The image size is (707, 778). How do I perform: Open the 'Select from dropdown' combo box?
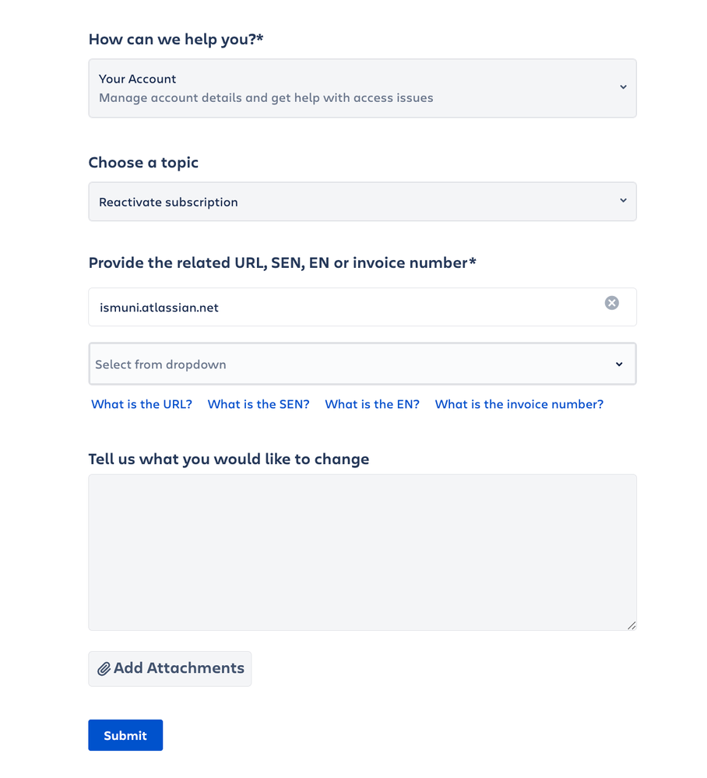pos(362,364)
